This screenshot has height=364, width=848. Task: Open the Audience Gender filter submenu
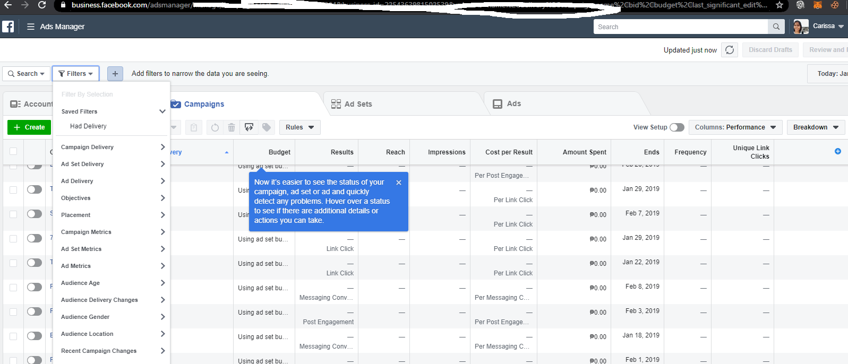(113, 317)
